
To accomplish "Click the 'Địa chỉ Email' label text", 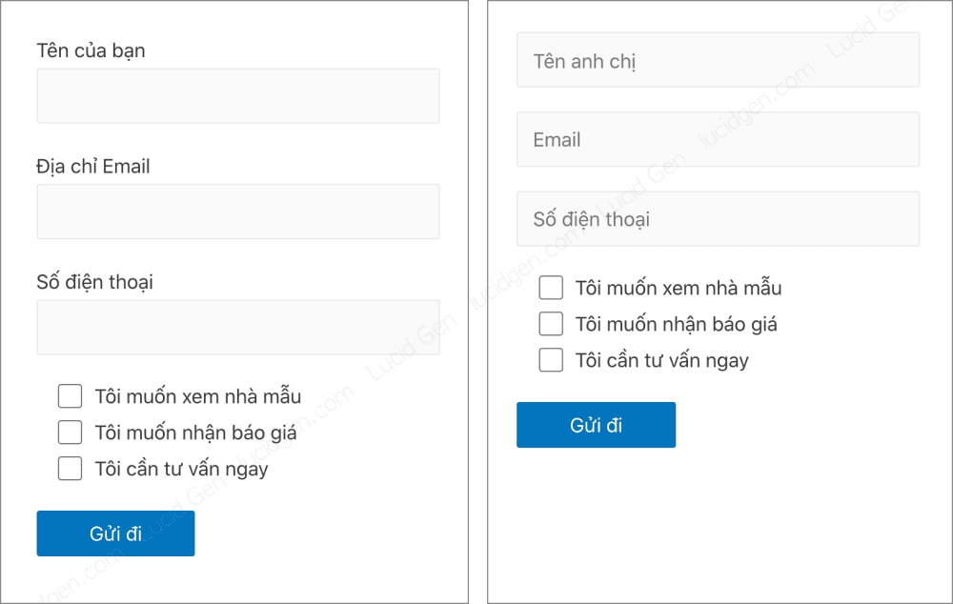I will click(x=93, y=167).
